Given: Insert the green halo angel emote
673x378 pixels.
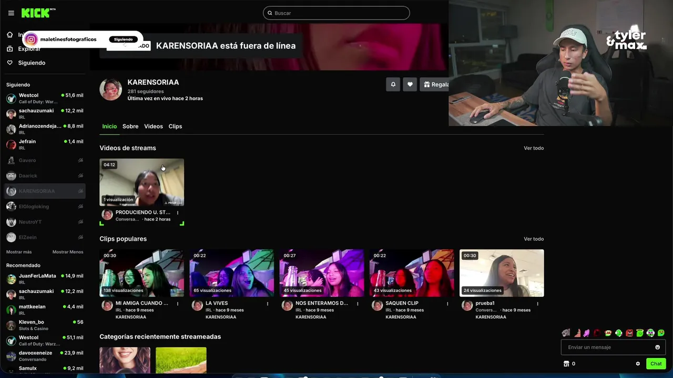Looking at the screenshot, I should (640, 333).
